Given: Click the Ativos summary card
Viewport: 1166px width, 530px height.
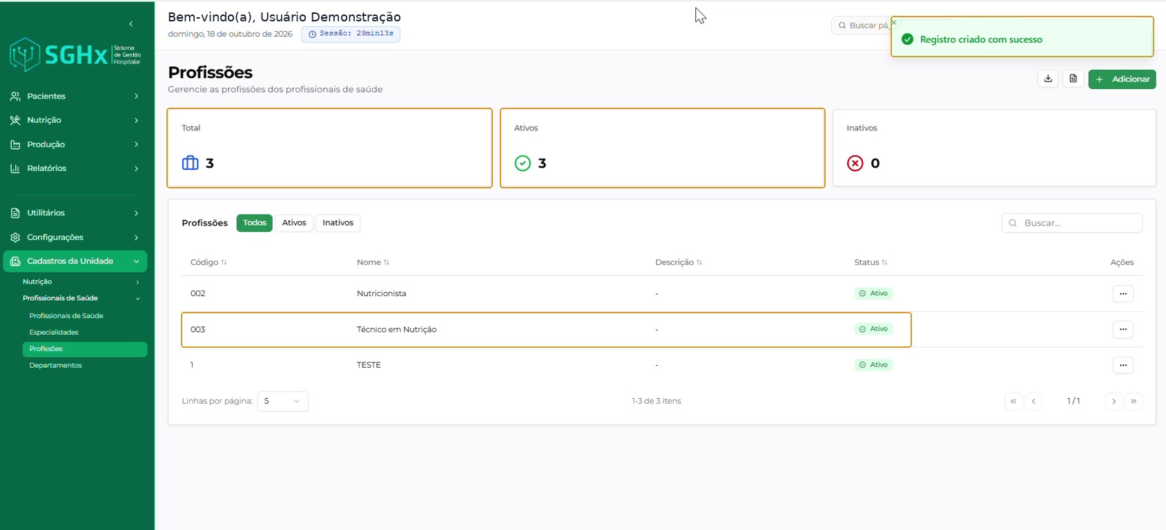Looking at the screenshot, I should pos(662,148).
